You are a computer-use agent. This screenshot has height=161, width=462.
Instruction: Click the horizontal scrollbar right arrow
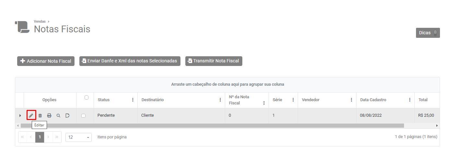coord(437,125)
